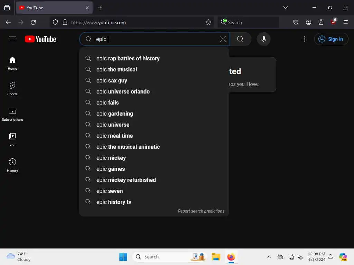Click the Firefox forward arrow
This screenshot has height=265, width=354.
[21, 22]
